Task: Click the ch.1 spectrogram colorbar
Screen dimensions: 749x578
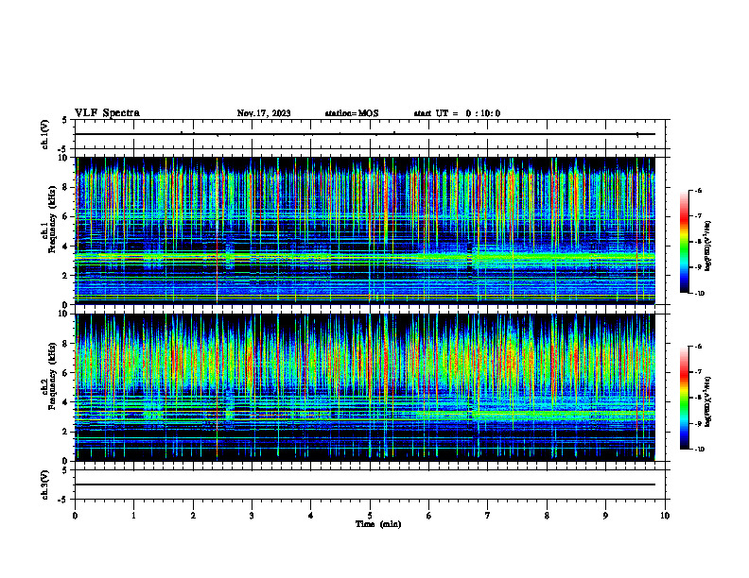Action: [684, 242]
